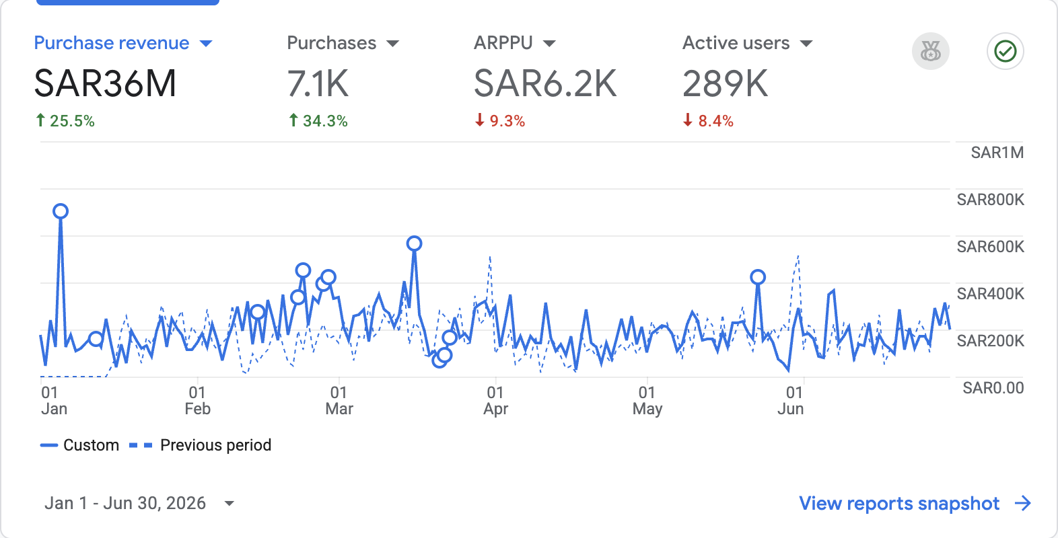This screenshot has width=1058, height=538.
Task: Click the 01 Apr axis label
Action: [496, 401]
